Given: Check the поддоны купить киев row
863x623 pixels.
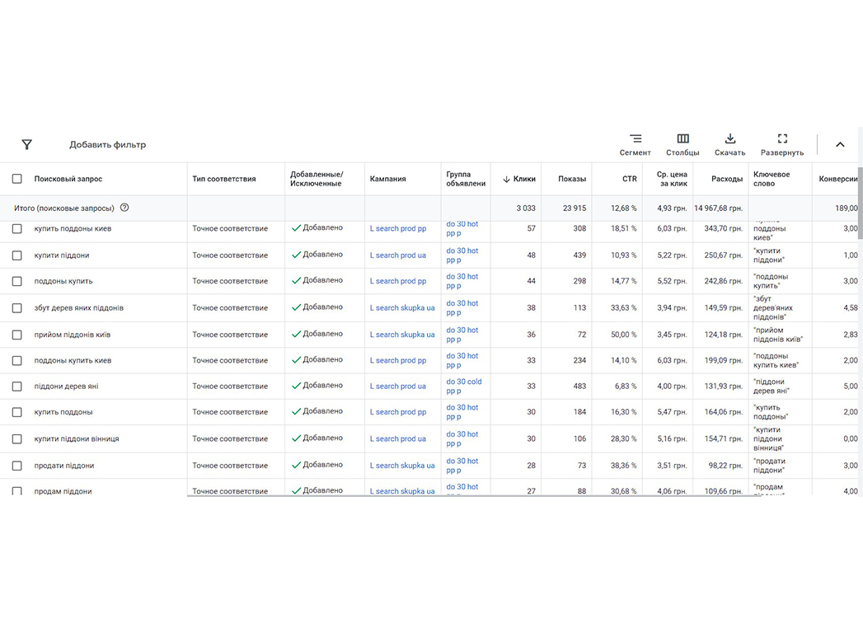Looking at the screenshot, I should (x=17, y=360).
